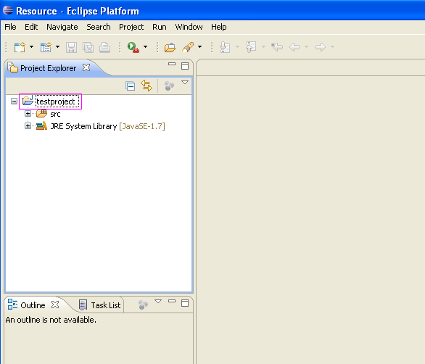Click Focus on Active Task in Outline panel
Viewport: 425px width, 364px height.
click(x=143, y=305)
